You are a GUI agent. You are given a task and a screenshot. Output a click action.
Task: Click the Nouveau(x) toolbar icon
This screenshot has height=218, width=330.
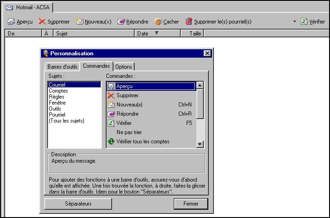[79, 22]
